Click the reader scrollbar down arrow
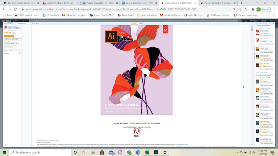 252,145
